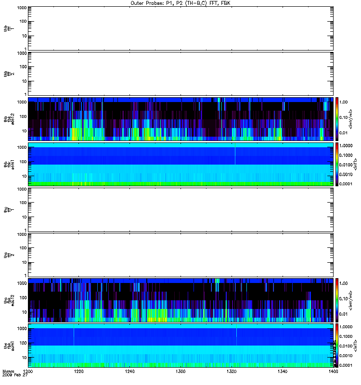
Task: Click the "1.00" label on thb edc12 color bar
Action: [344, 102]
